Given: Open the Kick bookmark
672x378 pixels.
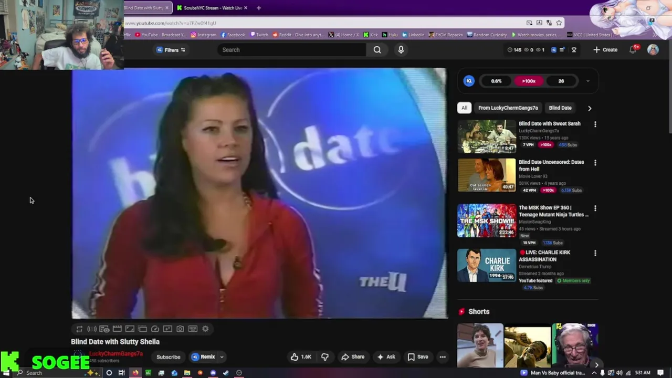Looking at the screenshot, I should coord(371,35).
